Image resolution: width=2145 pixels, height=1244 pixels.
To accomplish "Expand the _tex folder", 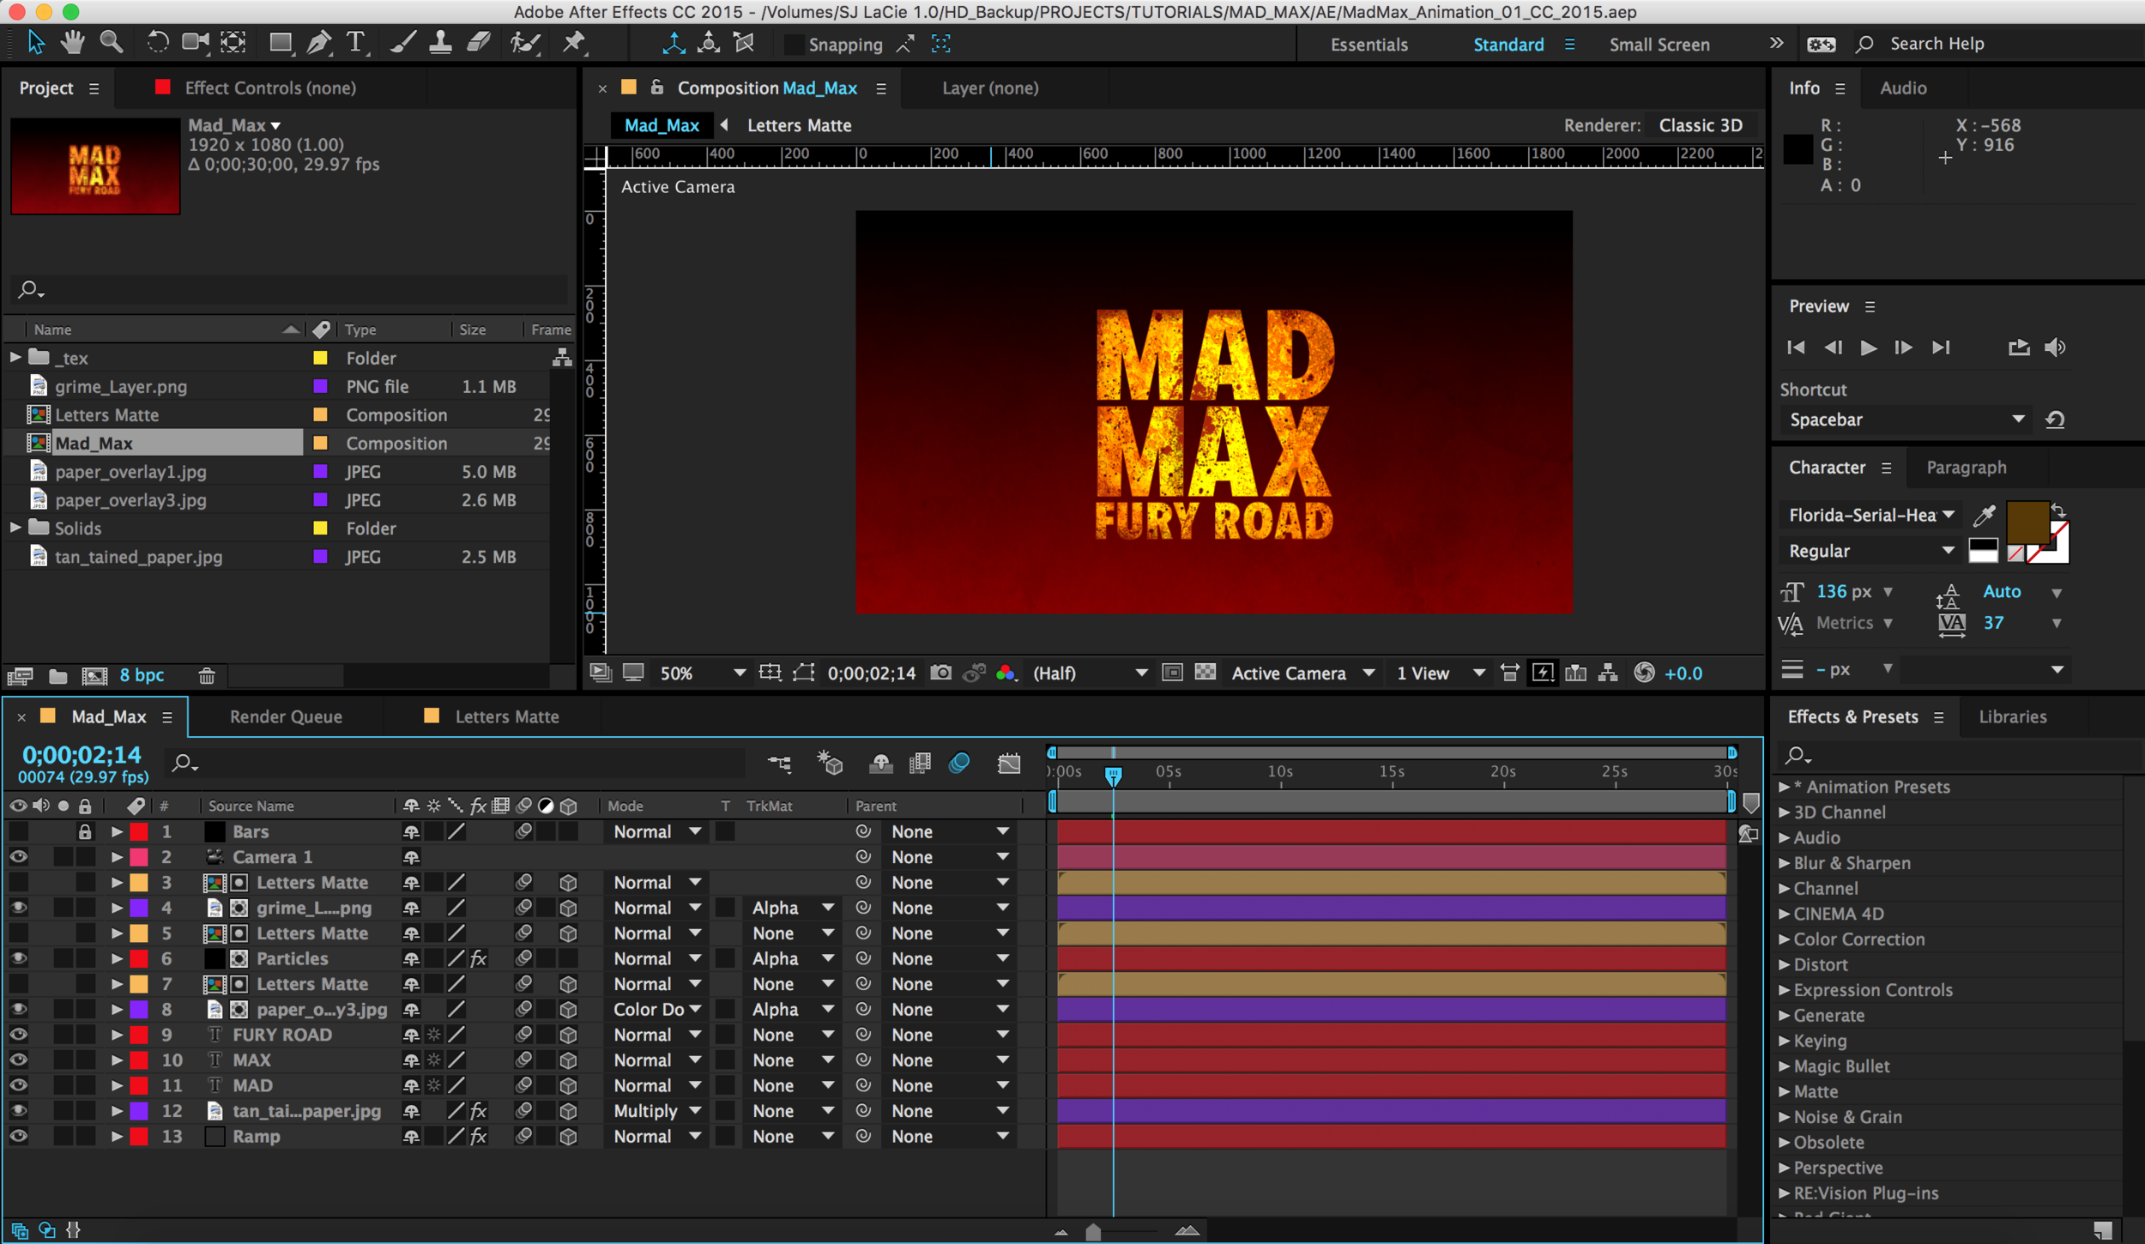I will pos(15,357).
